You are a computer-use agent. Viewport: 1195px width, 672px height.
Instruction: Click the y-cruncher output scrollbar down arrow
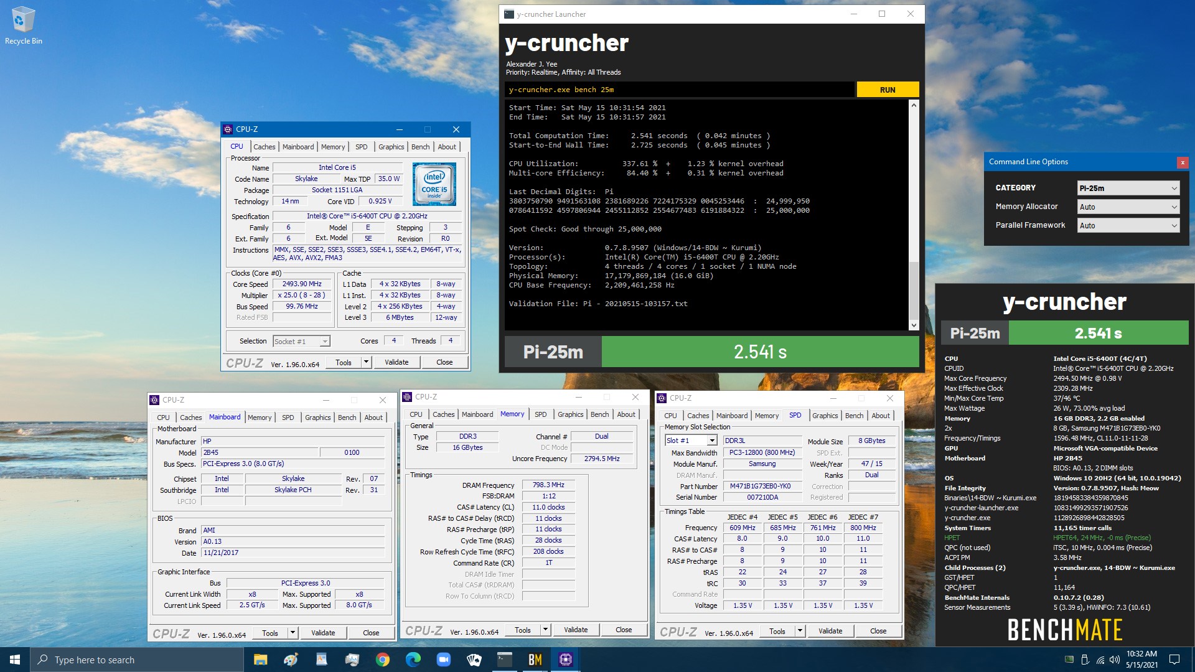pos(914,325)
